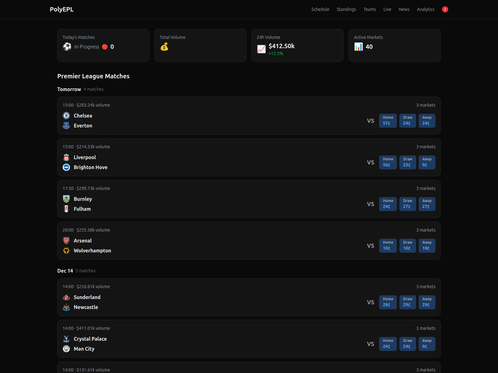The width and height of the screenshot is (498, 373).
Task: Click the Active Markets value 40
Action: pos(369,47)
